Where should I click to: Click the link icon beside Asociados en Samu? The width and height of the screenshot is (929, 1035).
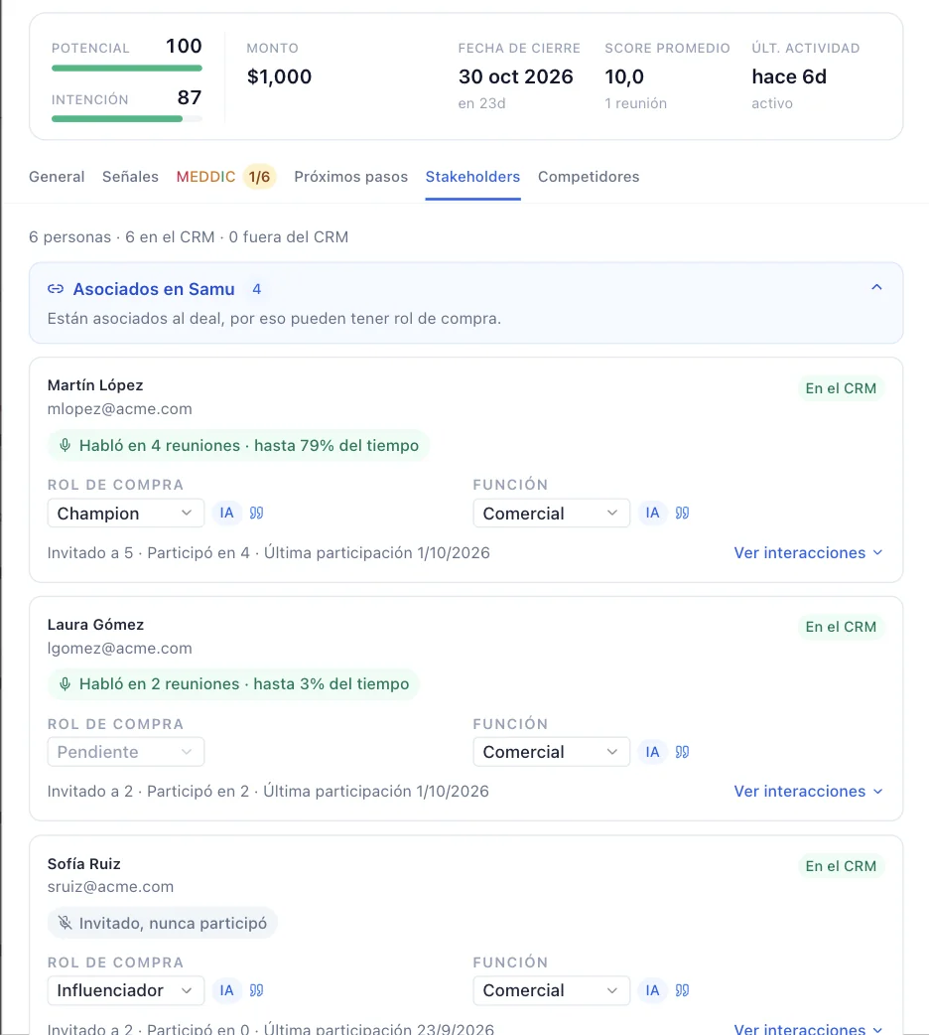pyautogui.click(x=56, y=289)
